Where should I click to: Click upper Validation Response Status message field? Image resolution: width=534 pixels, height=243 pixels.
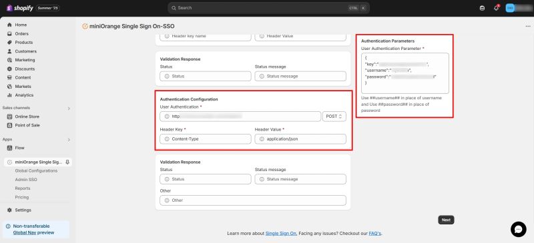300,76
